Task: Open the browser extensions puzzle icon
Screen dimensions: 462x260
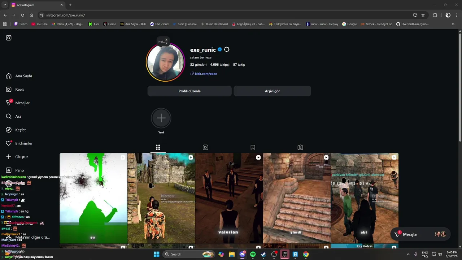Action: (x=435, y=15)
